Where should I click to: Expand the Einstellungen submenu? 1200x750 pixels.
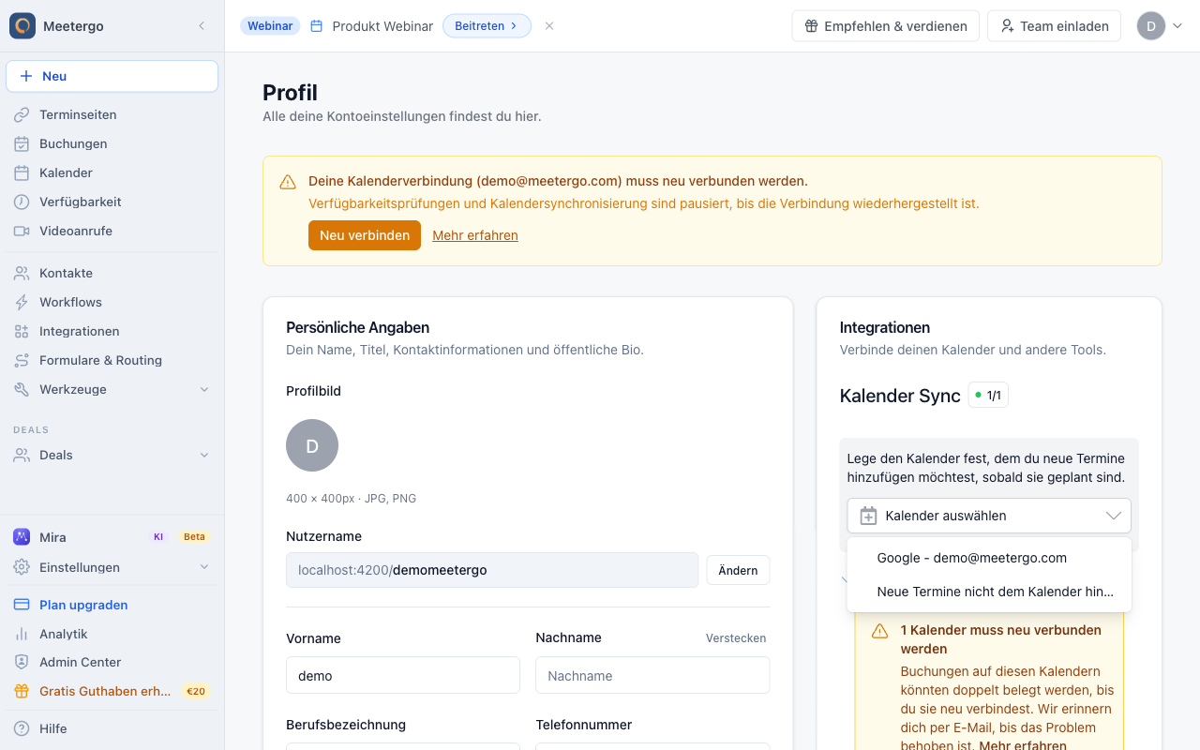click(x=204, y=567)
